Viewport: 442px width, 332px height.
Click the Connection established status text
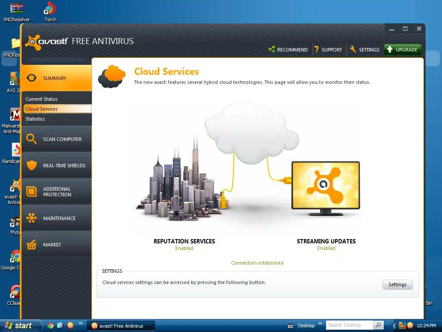[x=257, y=263]
